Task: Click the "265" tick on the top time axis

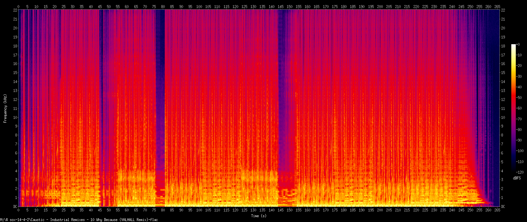Action: pyautogui.click(x=498, y=6)
